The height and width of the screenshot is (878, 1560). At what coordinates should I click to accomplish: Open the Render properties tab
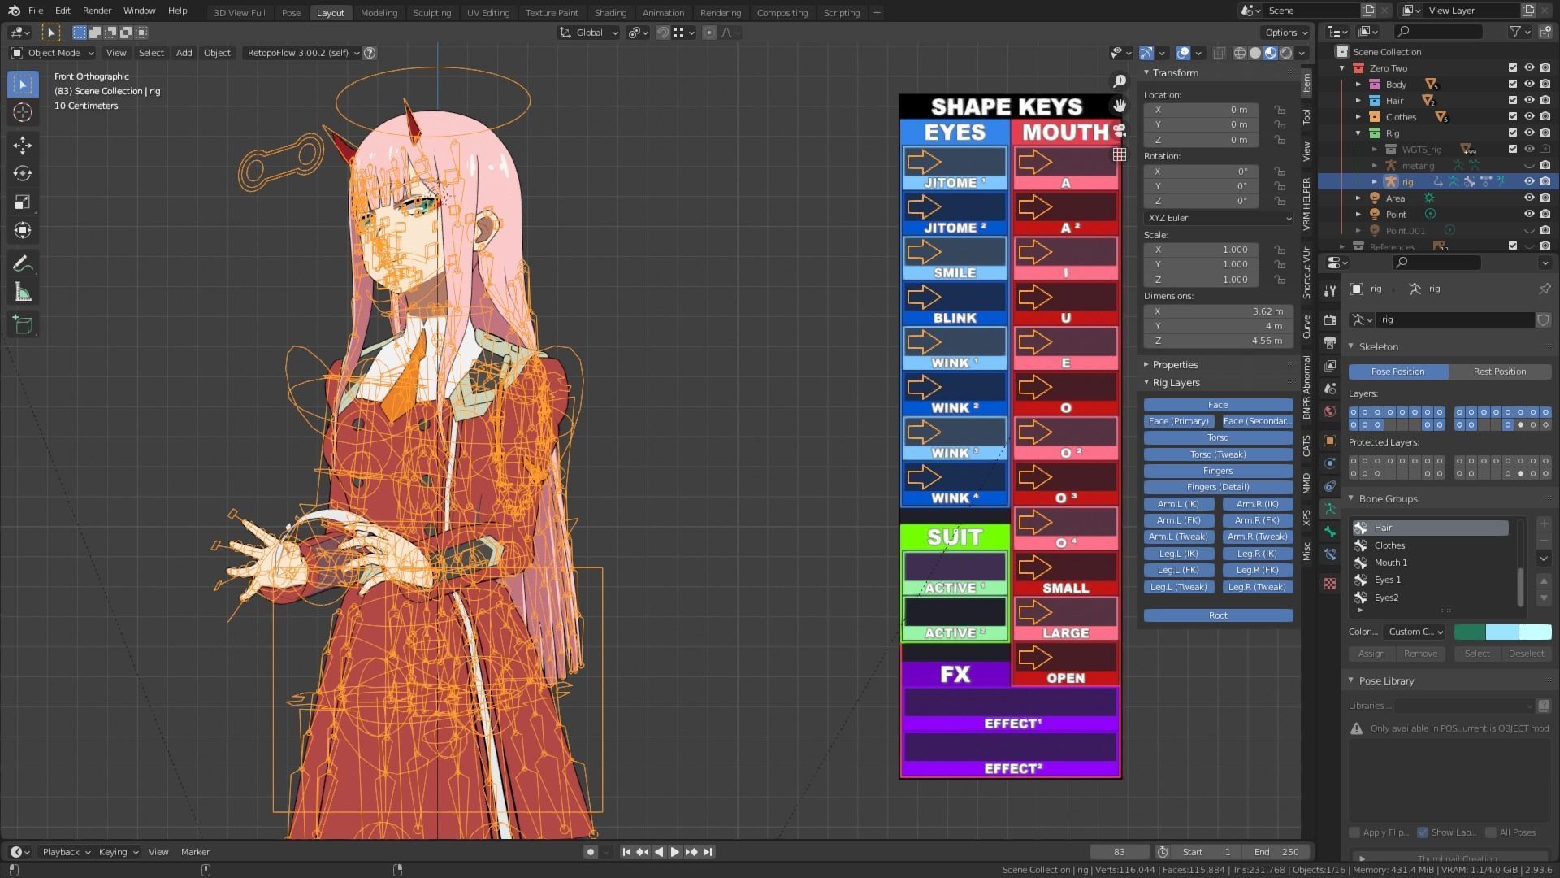point(1330,320)
